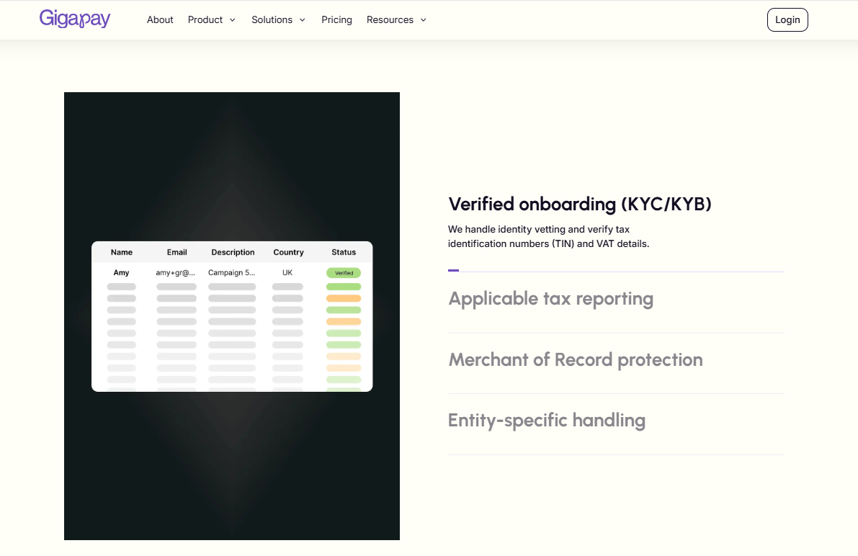Click the Campaign 5... description cell
The image size is (858, 556).
click(231, 272)
